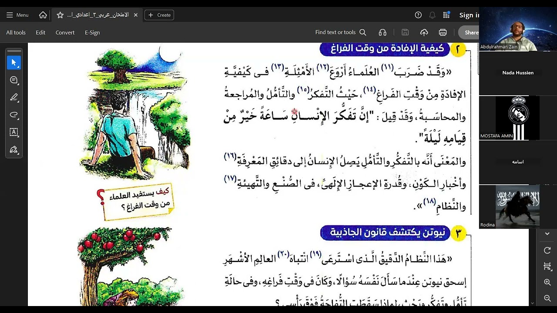Click the Create button
This screenshot has height=313, width=557.
click(x=159, y=15)
